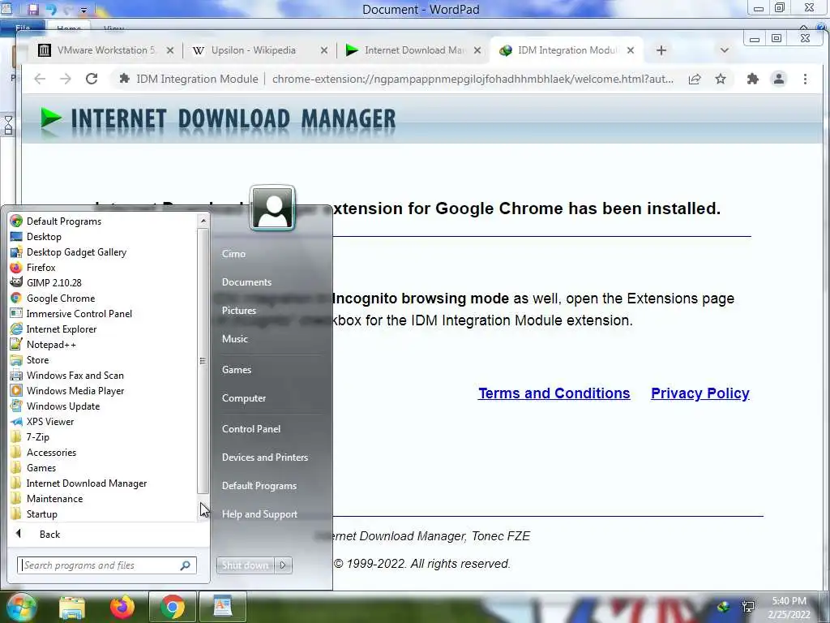The height and width of the screenshot is (623, 830).
Task: Open Devices and Printers
Action: coord(265,458)
